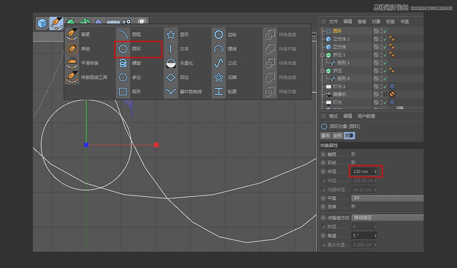Click 样条交集 spline intersect command
This screenshot has height=268, width=457.
coord(280,91)
